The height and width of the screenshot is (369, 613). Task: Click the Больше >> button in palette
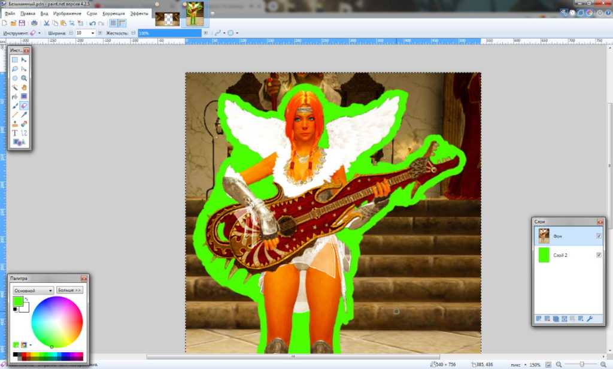[x=69, y=291]
